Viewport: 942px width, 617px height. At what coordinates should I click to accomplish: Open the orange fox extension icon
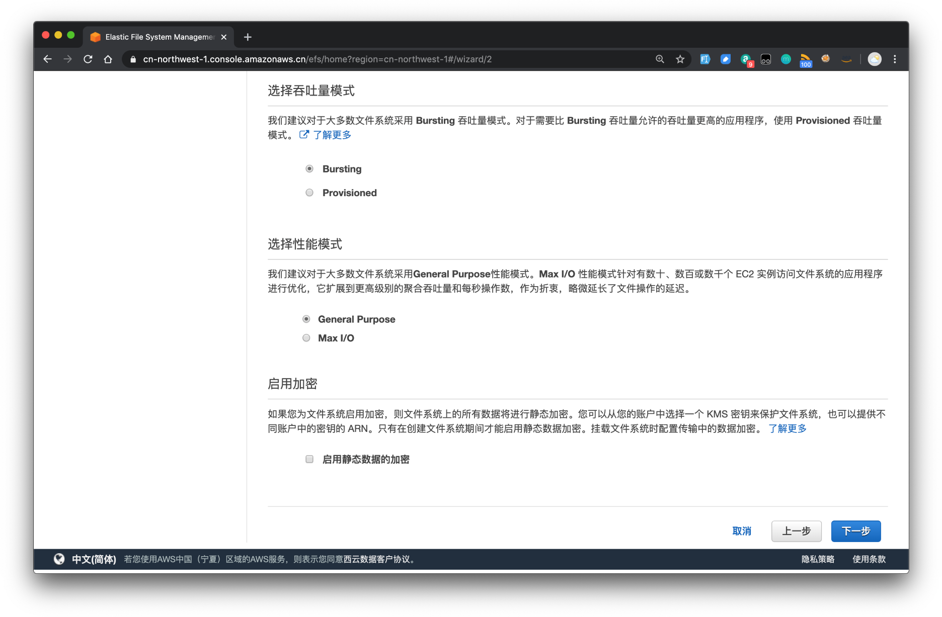pyautogui.click(x=826, y=59)
